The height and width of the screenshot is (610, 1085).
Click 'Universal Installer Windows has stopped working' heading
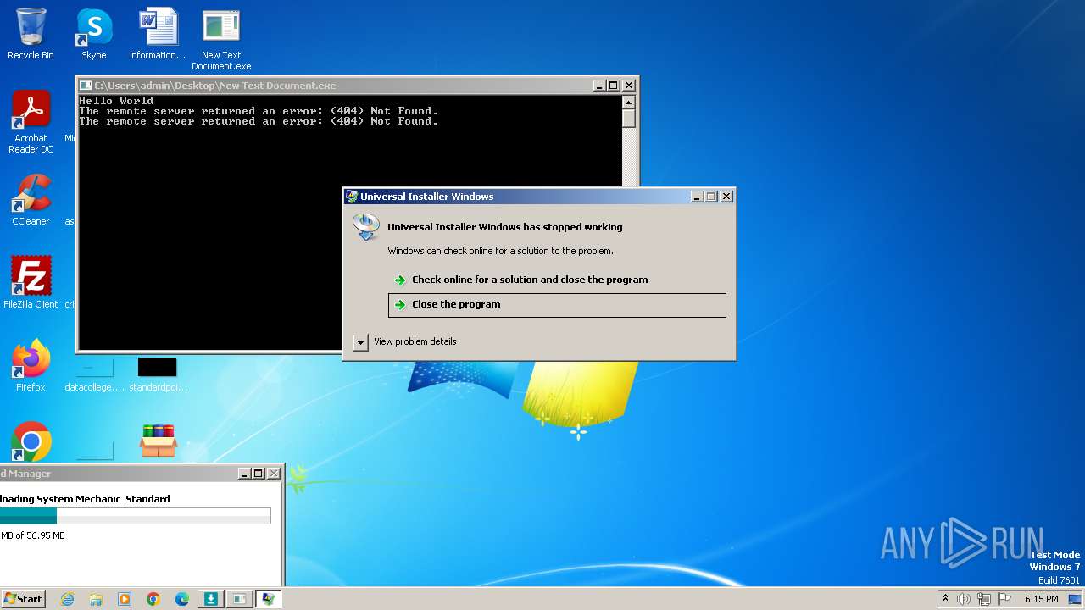click(x=505, y=227)
